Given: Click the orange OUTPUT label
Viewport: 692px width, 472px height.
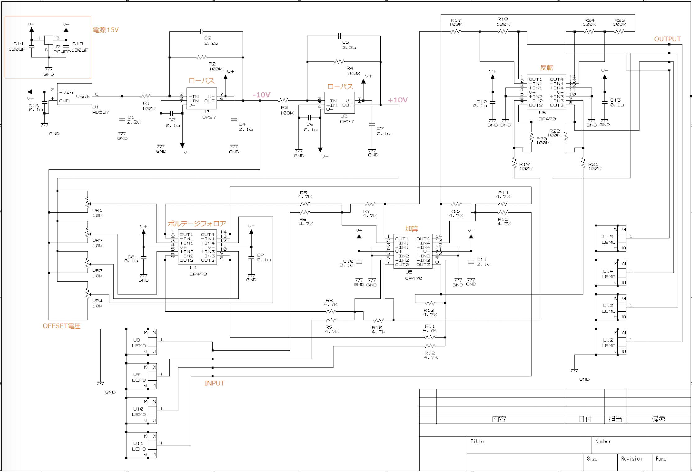Looking at the screenshot, I should click(667, 39).
